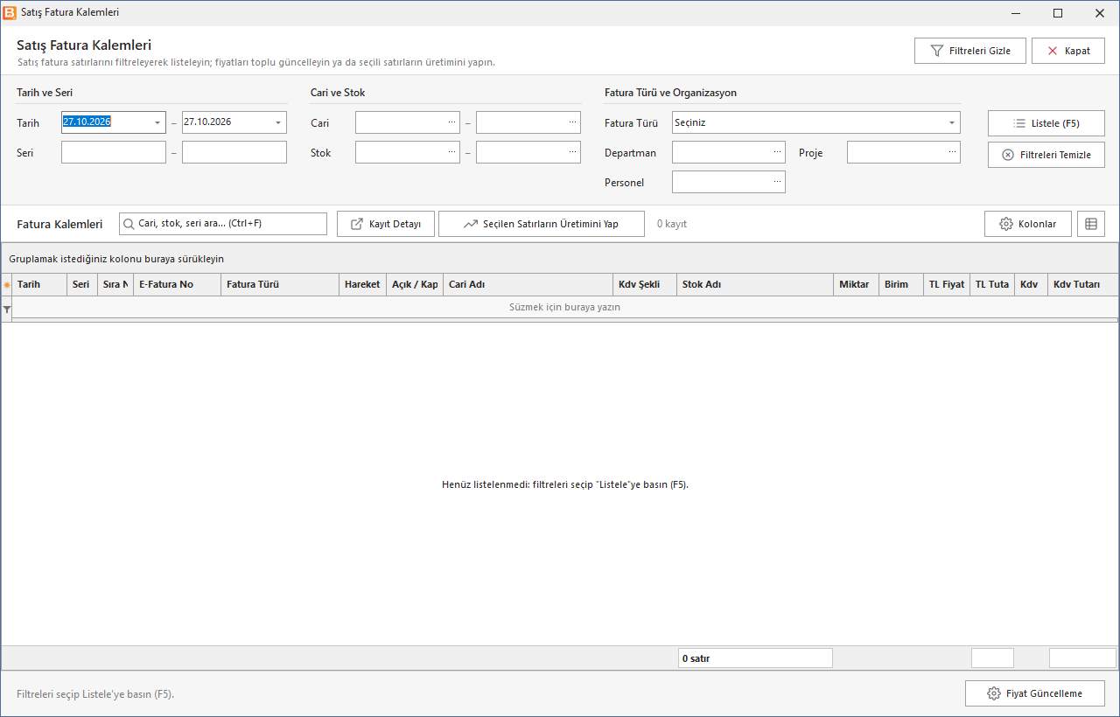This screenshot has width=1120, height=717.
Task: Focus the Cari, stok, seri search box
Action: 223,224
